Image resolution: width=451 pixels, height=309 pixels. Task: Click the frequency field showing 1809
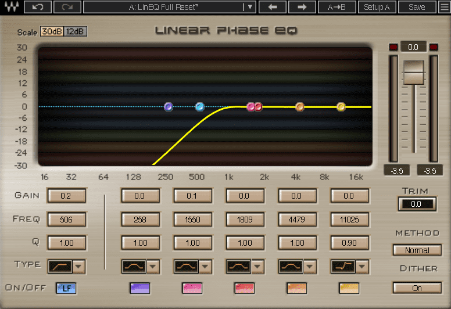[245, 220]
